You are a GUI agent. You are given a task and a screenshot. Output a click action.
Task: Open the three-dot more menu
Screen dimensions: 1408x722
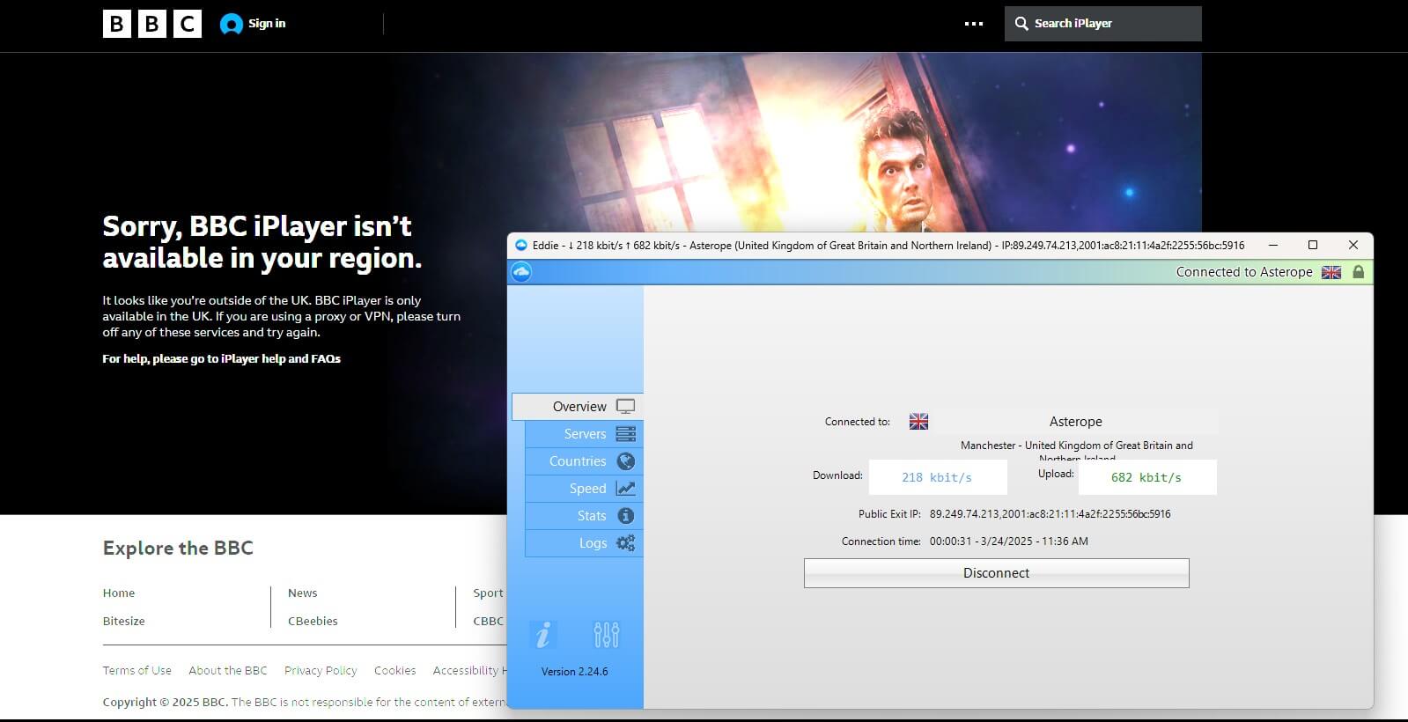click(974, 24)
